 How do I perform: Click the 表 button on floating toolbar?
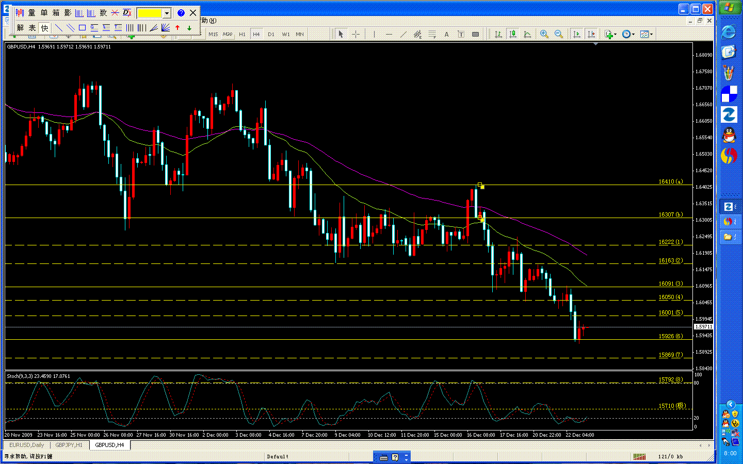tap(32, 28)
